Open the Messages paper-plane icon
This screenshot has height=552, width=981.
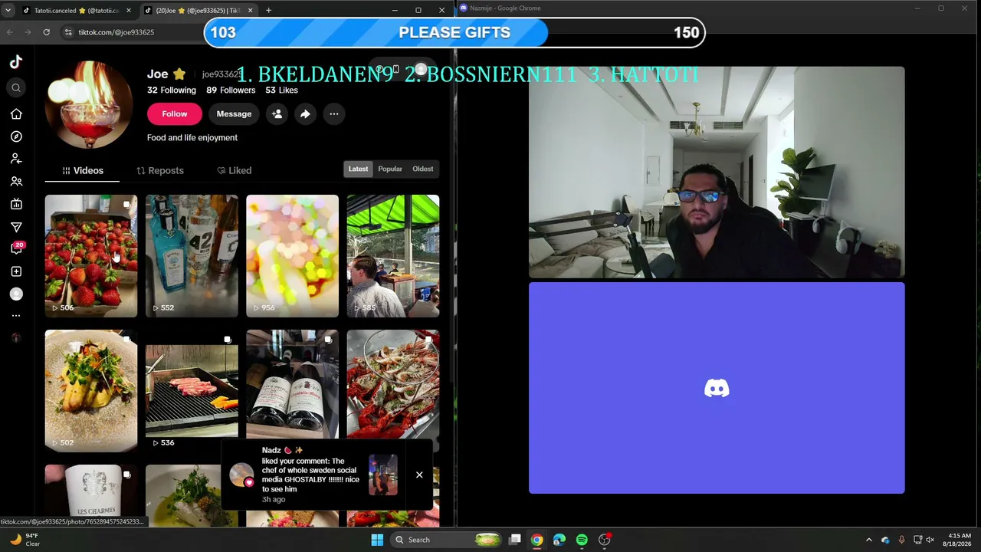coord(16,227)
